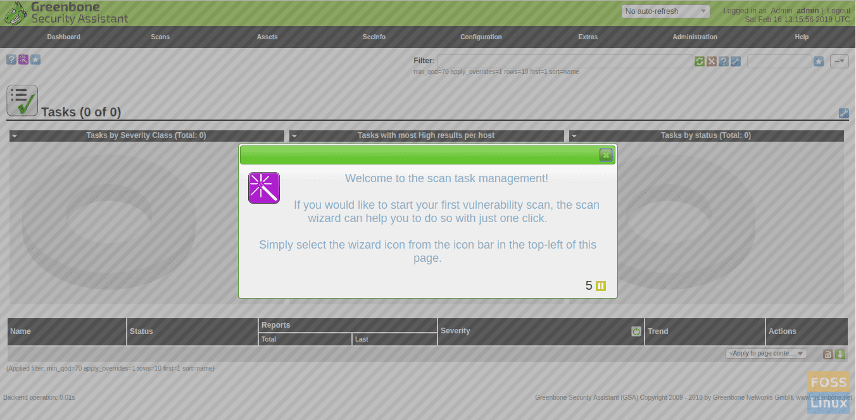
Task: Sort by Reports Last column
Action: 362,340
